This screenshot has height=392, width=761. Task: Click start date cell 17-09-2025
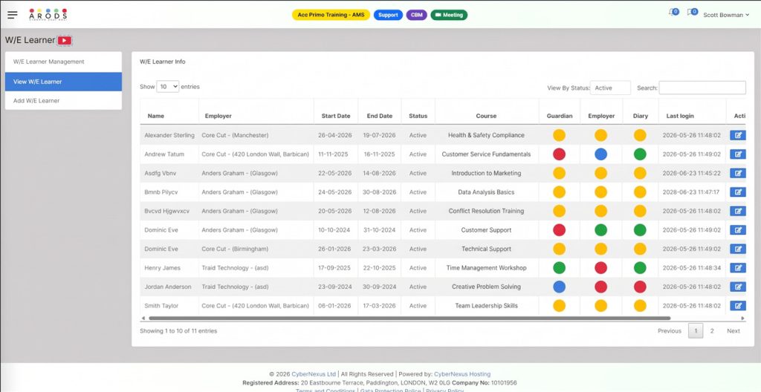[335, 268]
